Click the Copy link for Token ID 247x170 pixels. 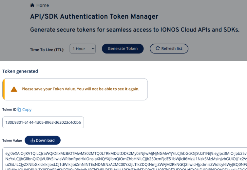(27, 110)
